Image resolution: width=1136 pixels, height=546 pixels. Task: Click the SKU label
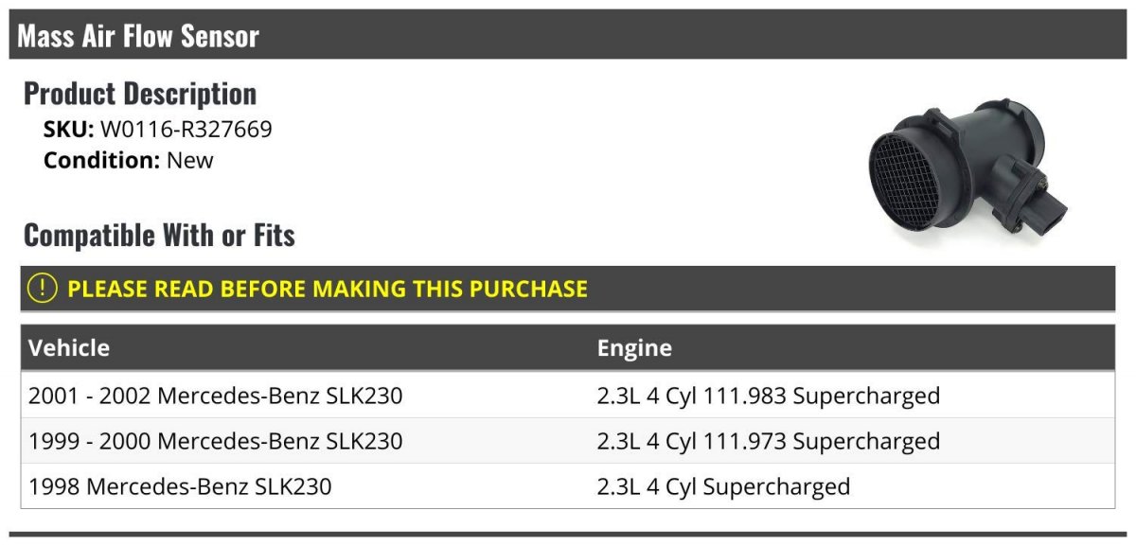[69, 130]
